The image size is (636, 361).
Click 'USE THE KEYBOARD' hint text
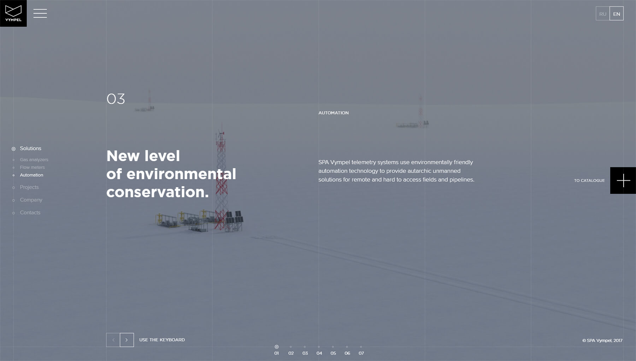(162, 340)
